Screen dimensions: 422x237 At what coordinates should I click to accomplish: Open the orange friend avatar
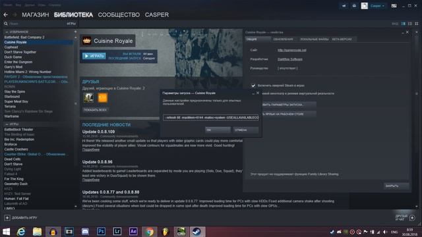pos(103,97)
